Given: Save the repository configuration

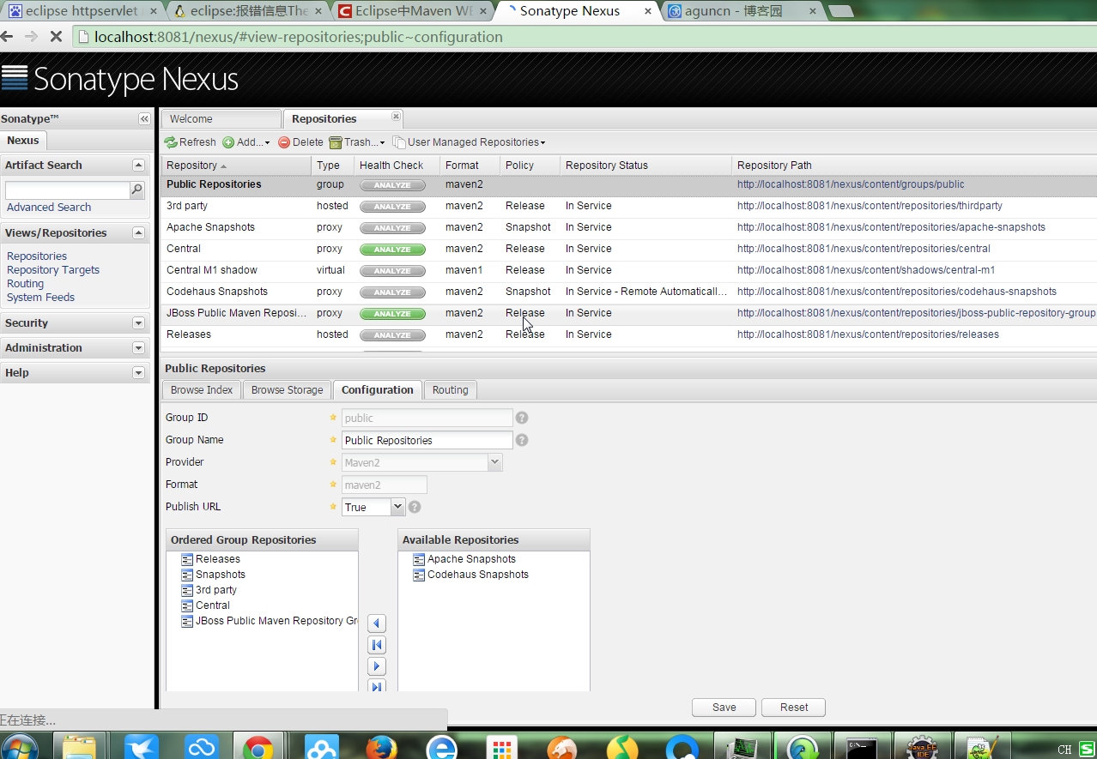Looking at the screenshot, I should tap(724, 708).
